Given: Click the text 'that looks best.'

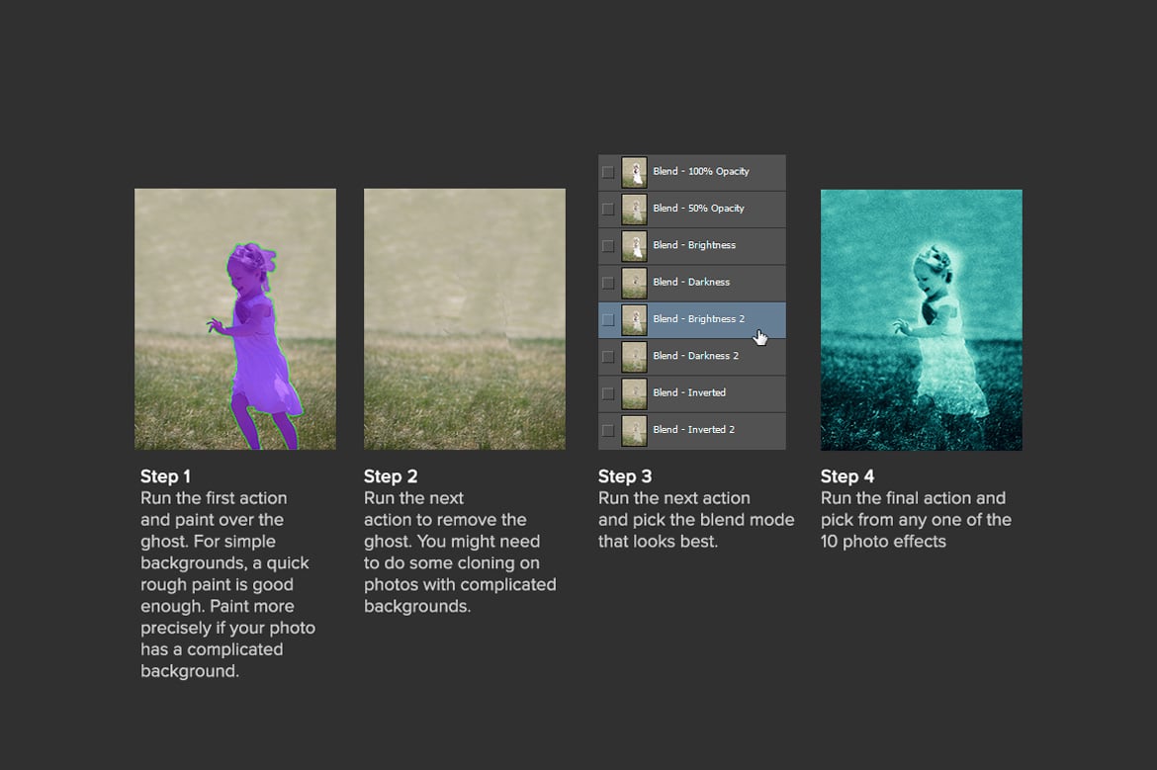Looking at the screenshot, I should tap(658, 542).
